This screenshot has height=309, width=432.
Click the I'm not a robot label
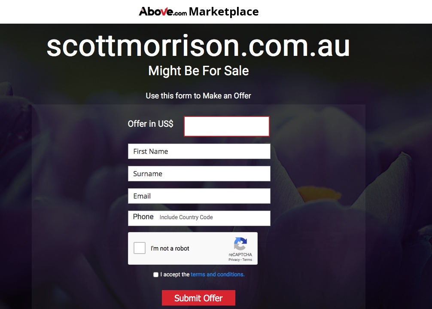[170, 248]
